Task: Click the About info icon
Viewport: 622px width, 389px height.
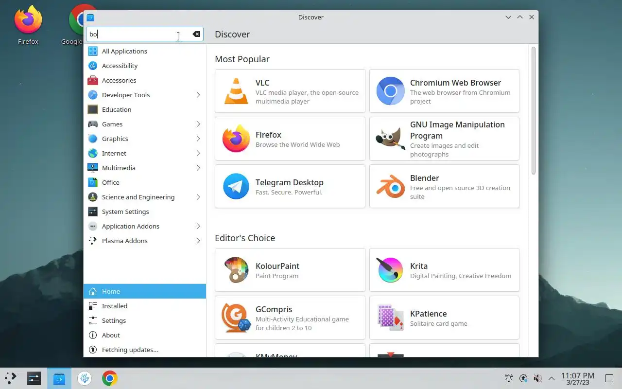Action: (93, 335)
